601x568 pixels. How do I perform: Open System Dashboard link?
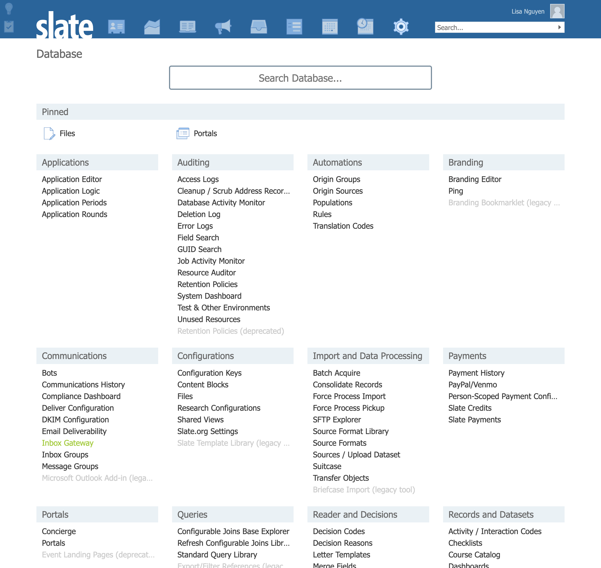click(x=209, y=296)
